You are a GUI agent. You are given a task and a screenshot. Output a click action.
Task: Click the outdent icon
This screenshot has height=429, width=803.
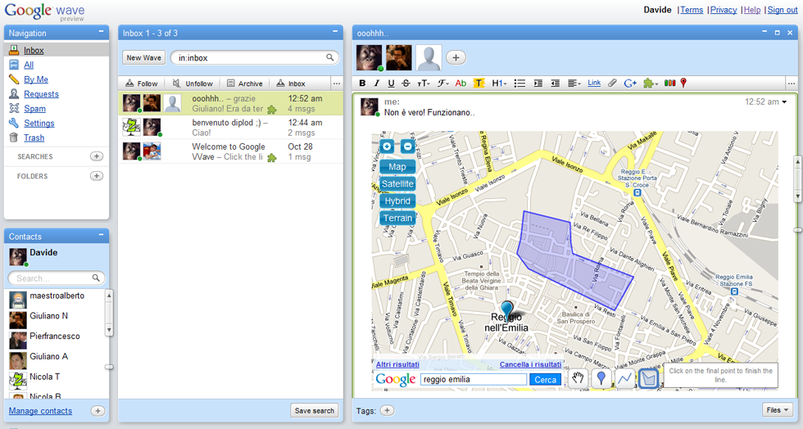click(x=556, y=83)
